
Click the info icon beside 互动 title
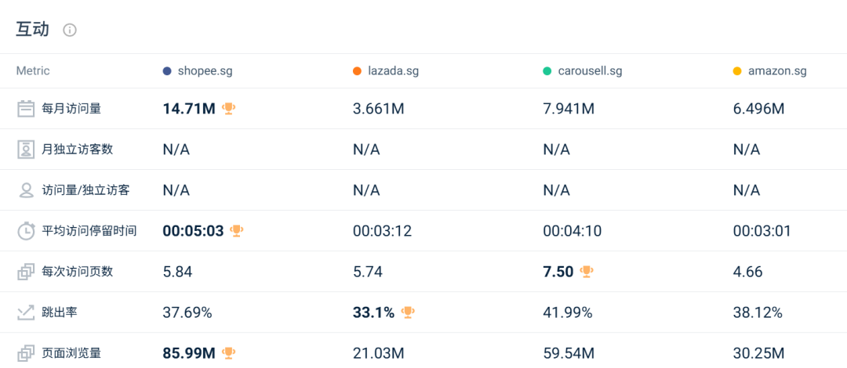point(70,30)
